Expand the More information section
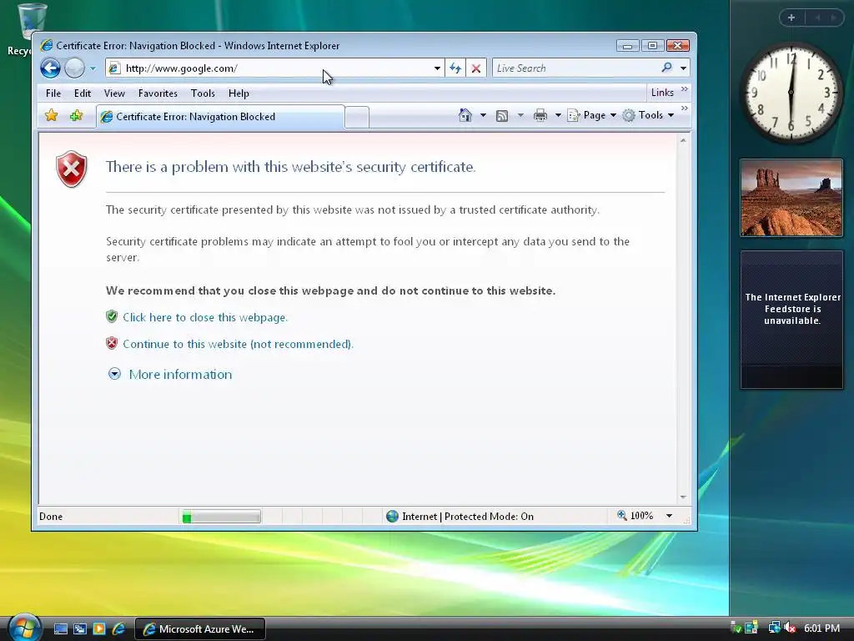The image size is (854, 641). pyautogui.click(x=170, y=375)
